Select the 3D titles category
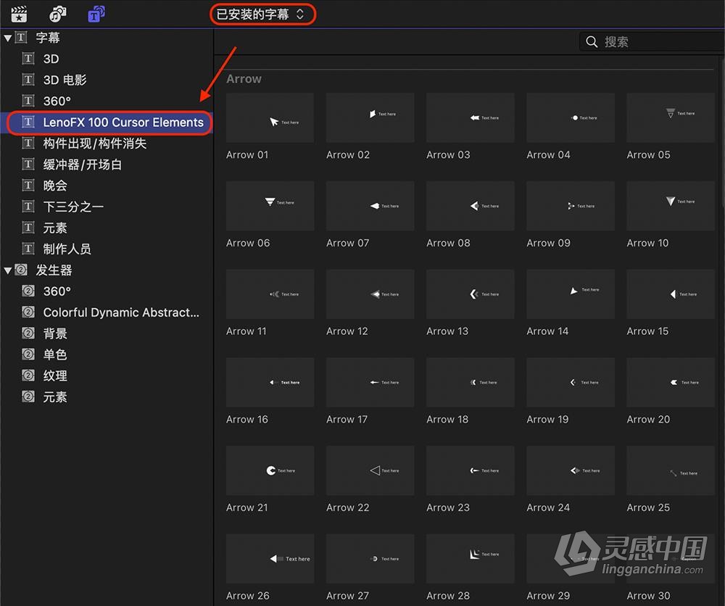 coord(51,59)
